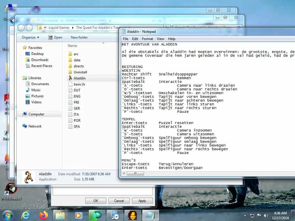Click Explorer forward navigation button
The height and width of the screenshot is (221, 295).
point(29,28)
